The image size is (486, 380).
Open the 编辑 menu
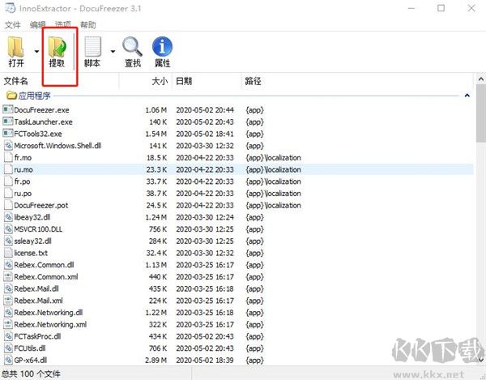(x=38, y=25)
